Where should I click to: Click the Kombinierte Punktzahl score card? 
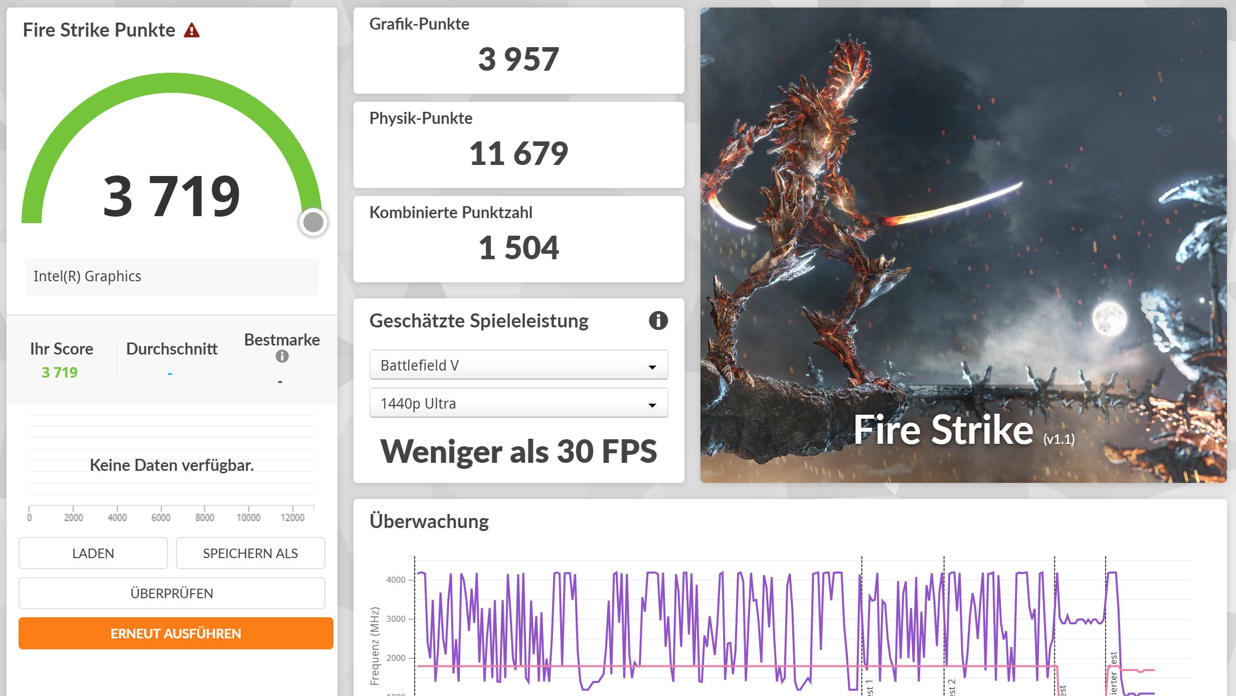point(518,239)
